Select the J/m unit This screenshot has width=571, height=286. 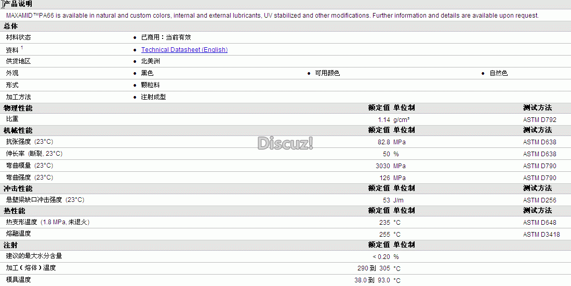point(399,200)
